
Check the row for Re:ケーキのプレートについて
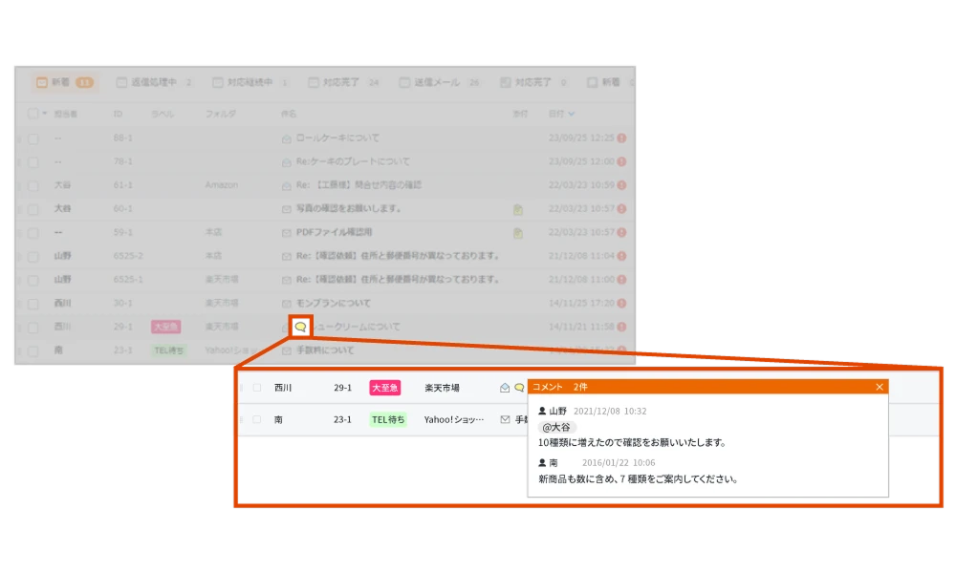point(33,162)
